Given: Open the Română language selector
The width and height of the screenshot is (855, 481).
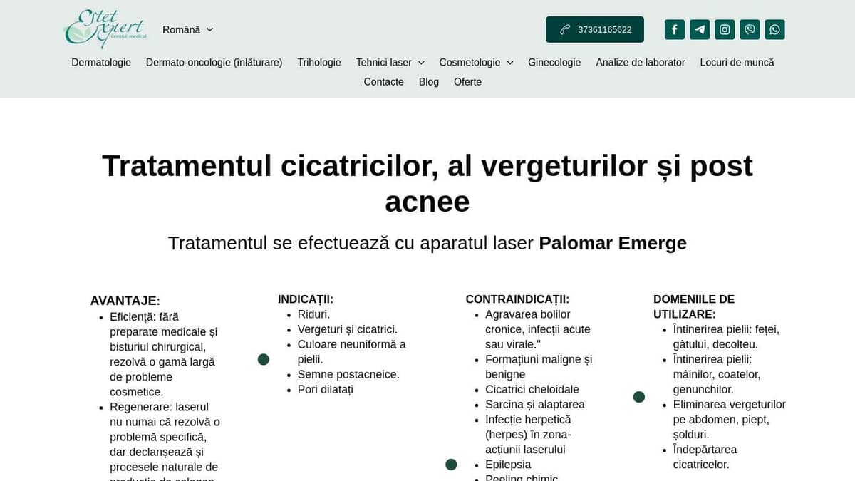Looking at the screenshot, I should (x=187, y=29).
